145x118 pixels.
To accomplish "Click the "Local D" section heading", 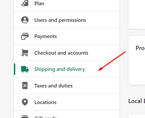I will (137, 101).
